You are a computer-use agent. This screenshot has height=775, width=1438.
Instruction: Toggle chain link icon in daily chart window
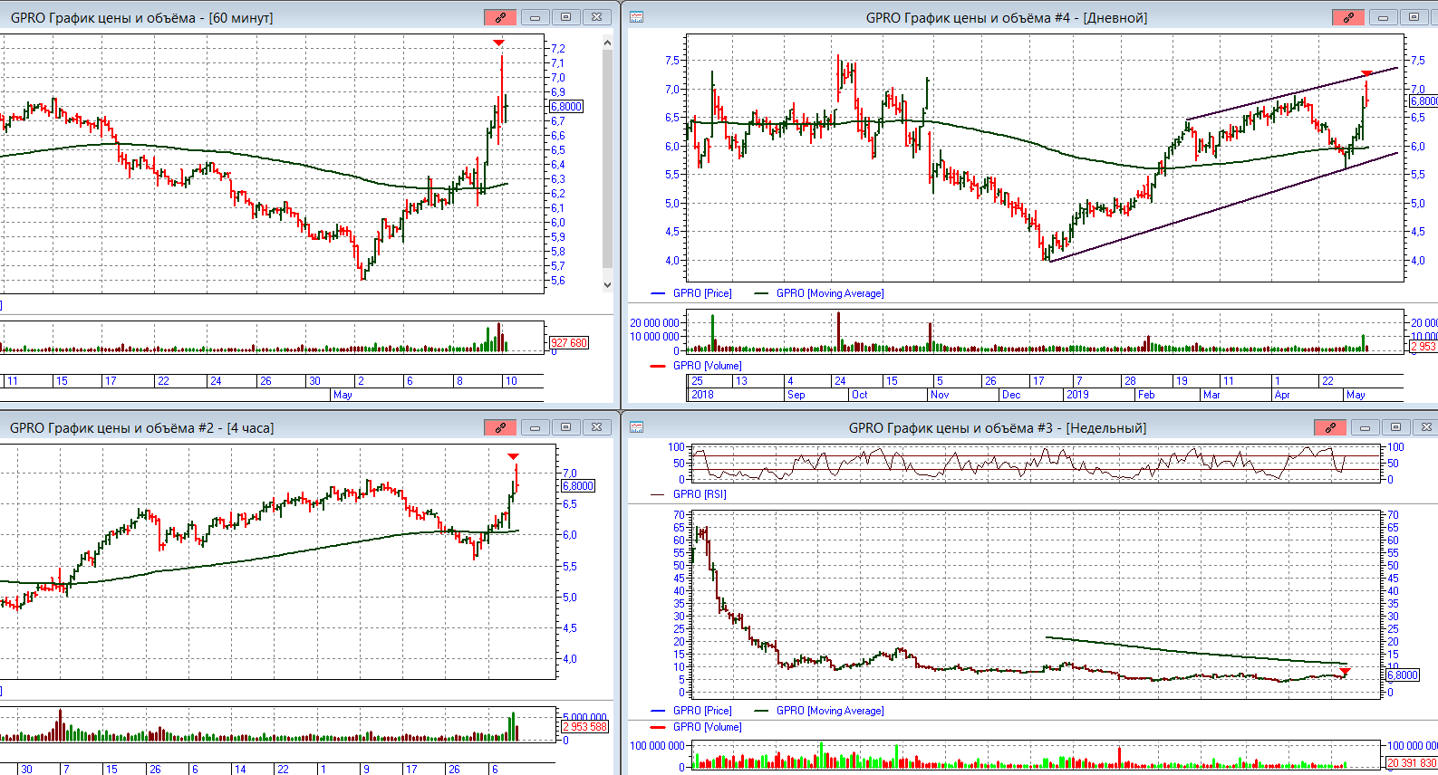pyautogui.click(x=1348, y=17)
